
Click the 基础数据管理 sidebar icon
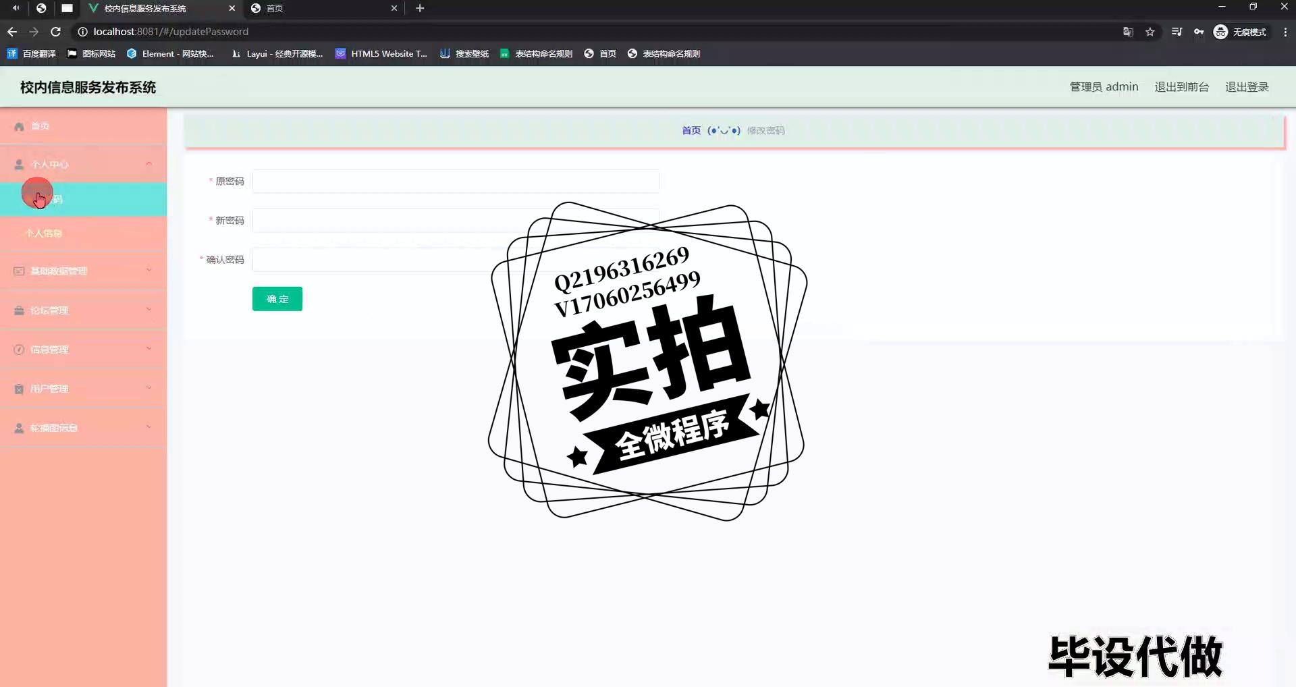(x=19, y=271)
